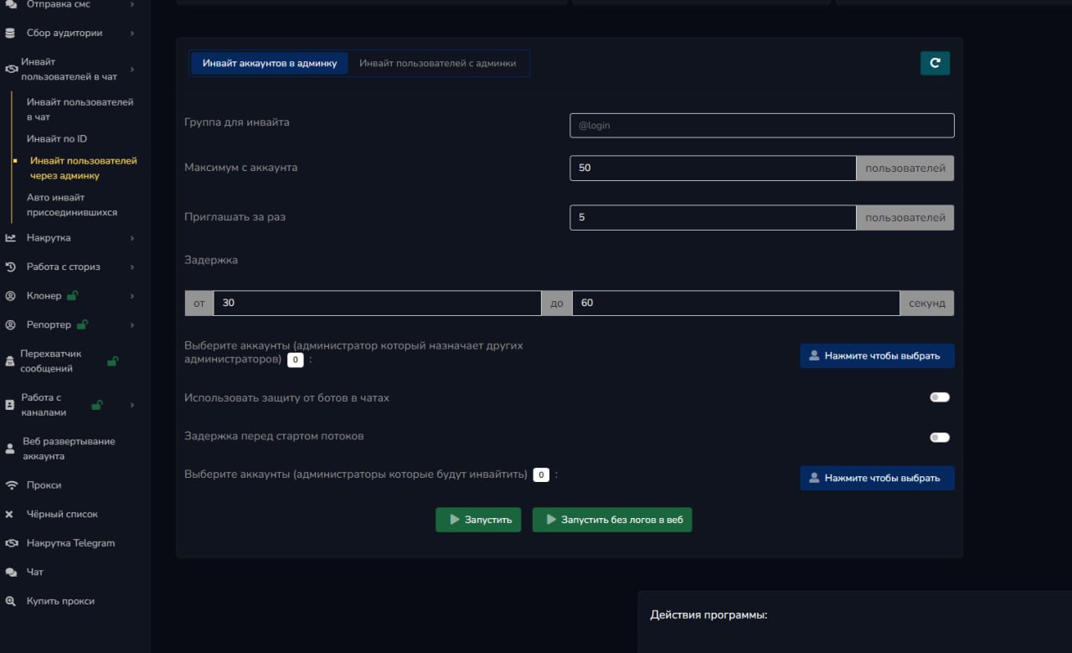Click the refresh icon button in the panel header
Screen dimensions: 1072x653
pos(935,63)
